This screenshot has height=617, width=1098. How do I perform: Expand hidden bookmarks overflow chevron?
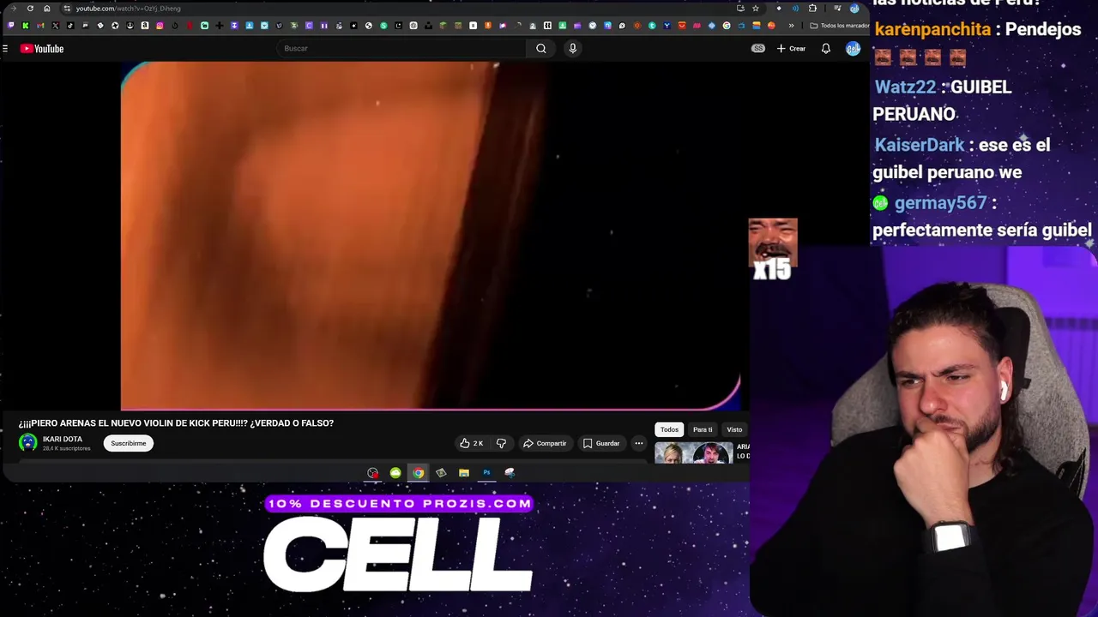791,26
